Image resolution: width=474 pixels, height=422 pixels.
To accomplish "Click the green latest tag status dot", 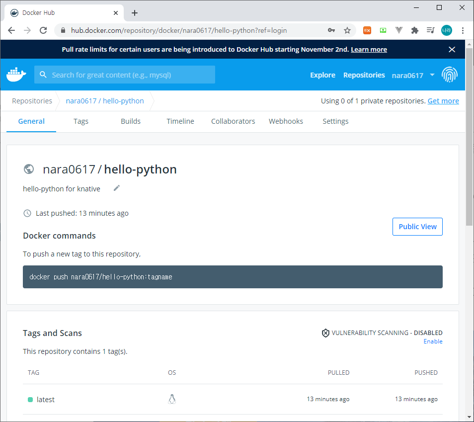I will 30,400.
